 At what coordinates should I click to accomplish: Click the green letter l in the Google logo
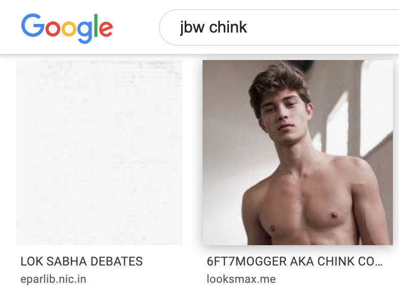tap(96, 25)
